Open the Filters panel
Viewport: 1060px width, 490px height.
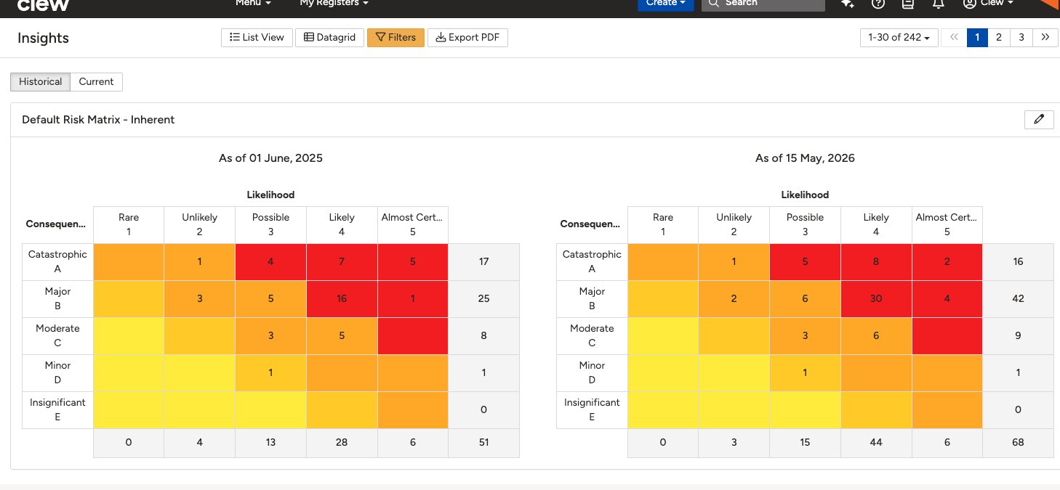pos(396,38)
